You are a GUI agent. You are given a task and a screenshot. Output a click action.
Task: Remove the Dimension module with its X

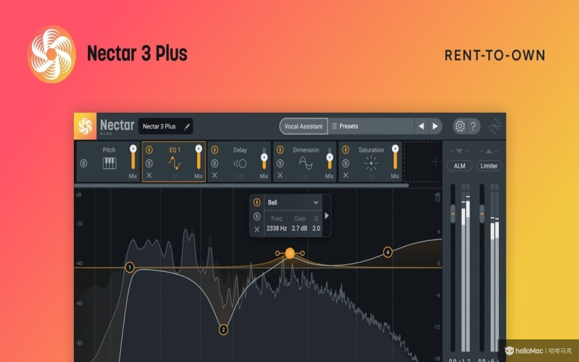click(x=280, y=176)
